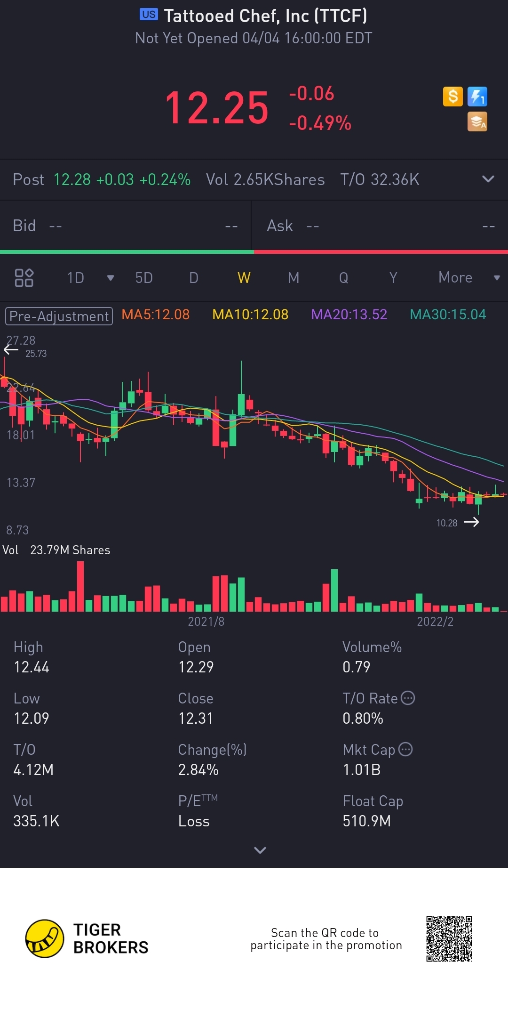Tap the Tattooed Chef, Inc (TTCF) title
This screenshot has height=1010, width=508.
[265, 16]
